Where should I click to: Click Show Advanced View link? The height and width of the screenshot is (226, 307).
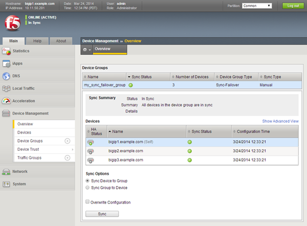click(x=280, y=121)
